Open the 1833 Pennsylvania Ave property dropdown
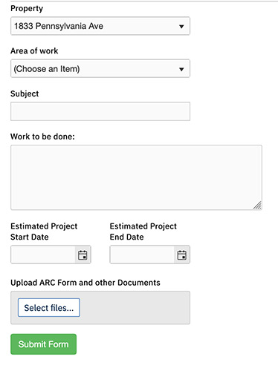Image resolution: width=278 pixels, height=371 pixels. point(100,26)
